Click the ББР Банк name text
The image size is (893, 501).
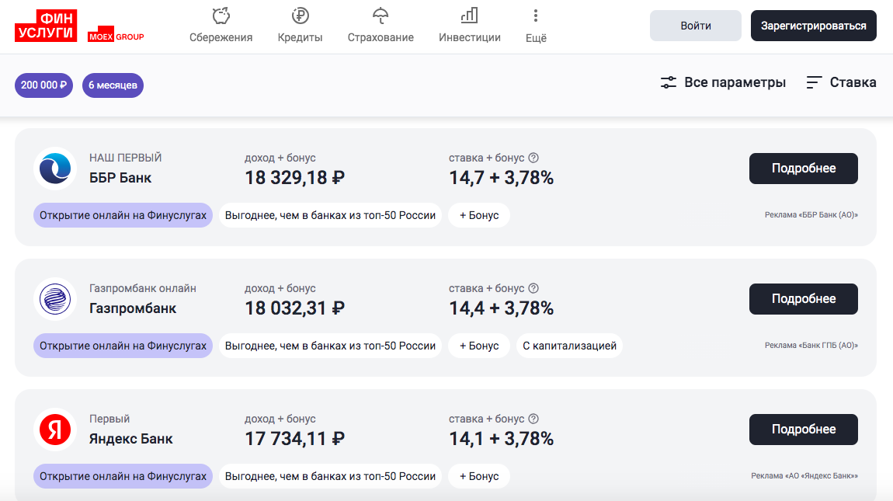(120, 179)
